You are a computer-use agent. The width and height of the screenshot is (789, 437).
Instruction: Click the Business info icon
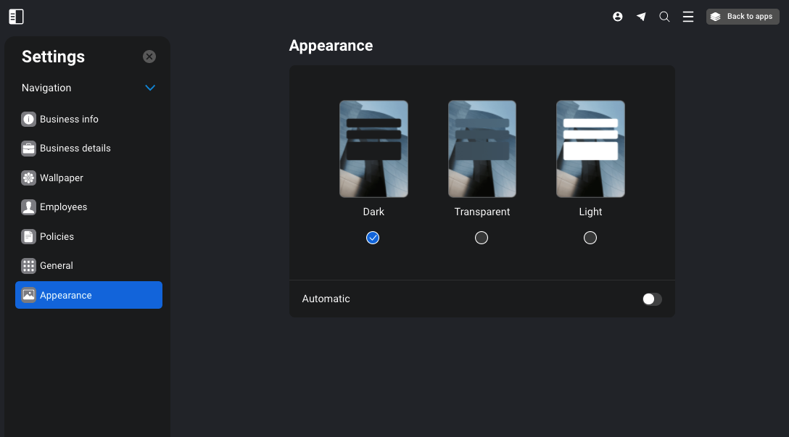pos(29,119)
